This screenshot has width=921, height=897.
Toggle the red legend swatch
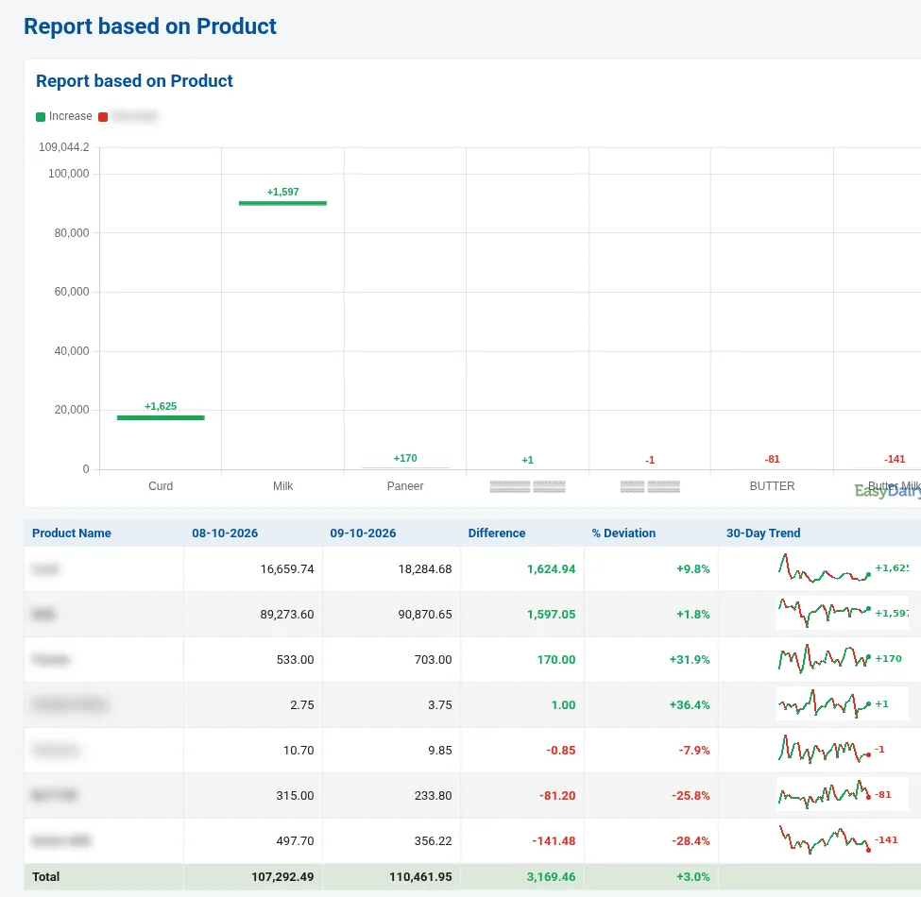pyautogui.click(x=103, y=117)
